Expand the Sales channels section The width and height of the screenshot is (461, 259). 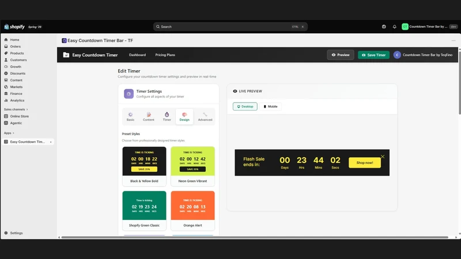pyautogui.click(x=16, y=109)
